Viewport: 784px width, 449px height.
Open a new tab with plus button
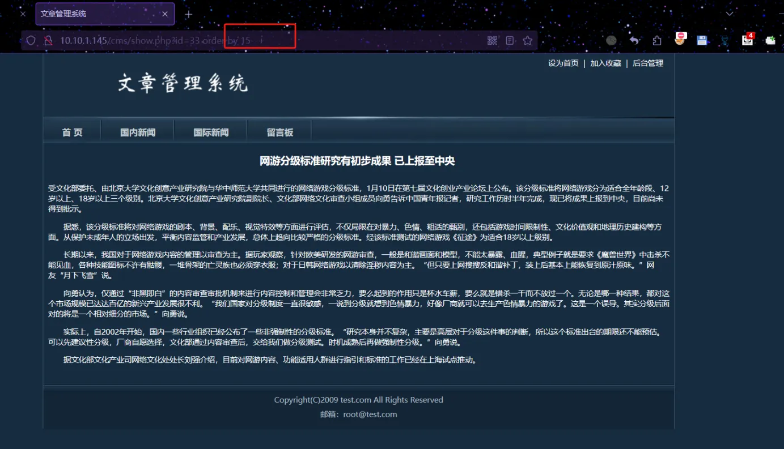189,14
